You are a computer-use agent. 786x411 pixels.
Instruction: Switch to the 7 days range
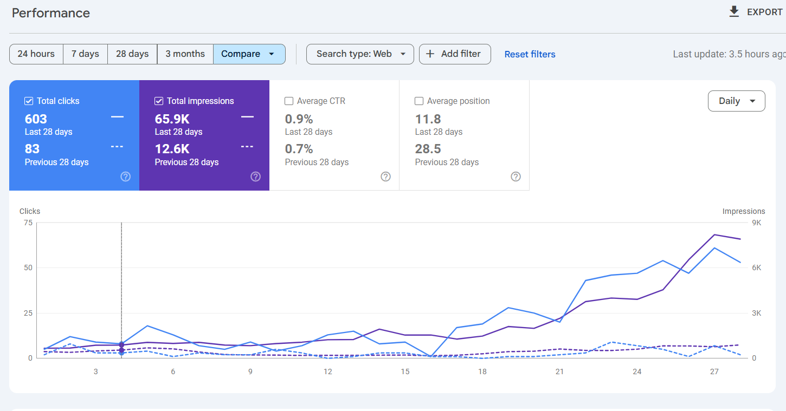point(85,54)
